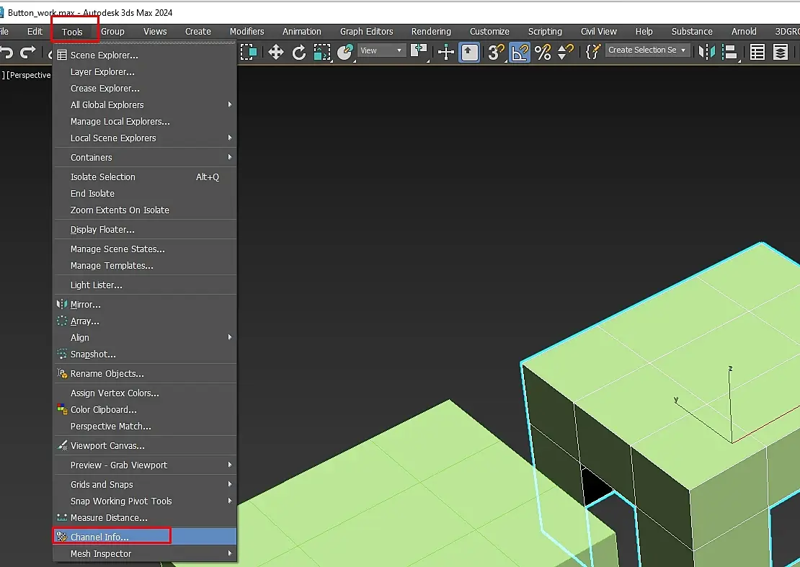Click the Perspective viewport label
This screenshot has height=567, width=800.
[x=29, y=75]
